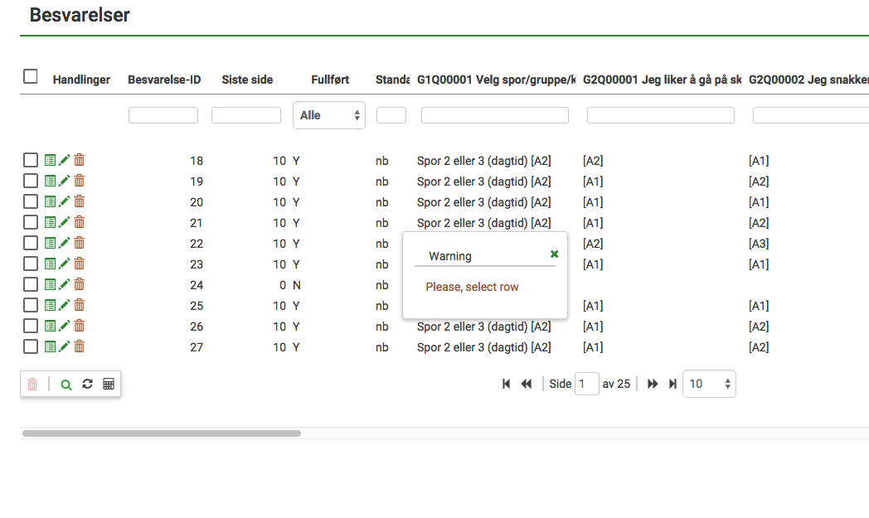This screenshot has width=869, height=518.
Task: Open the Fullført 'Alle' filter dropdown
Action: click(x=329, y=115)
